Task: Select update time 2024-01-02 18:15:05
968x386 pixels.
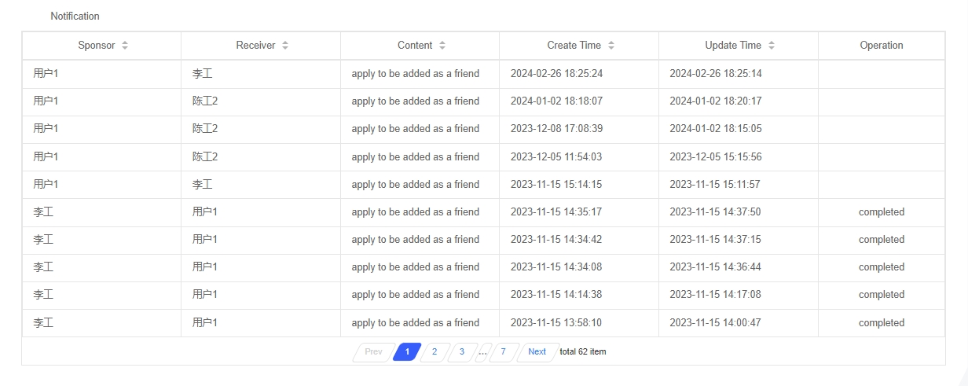Action: coord(716,129)
